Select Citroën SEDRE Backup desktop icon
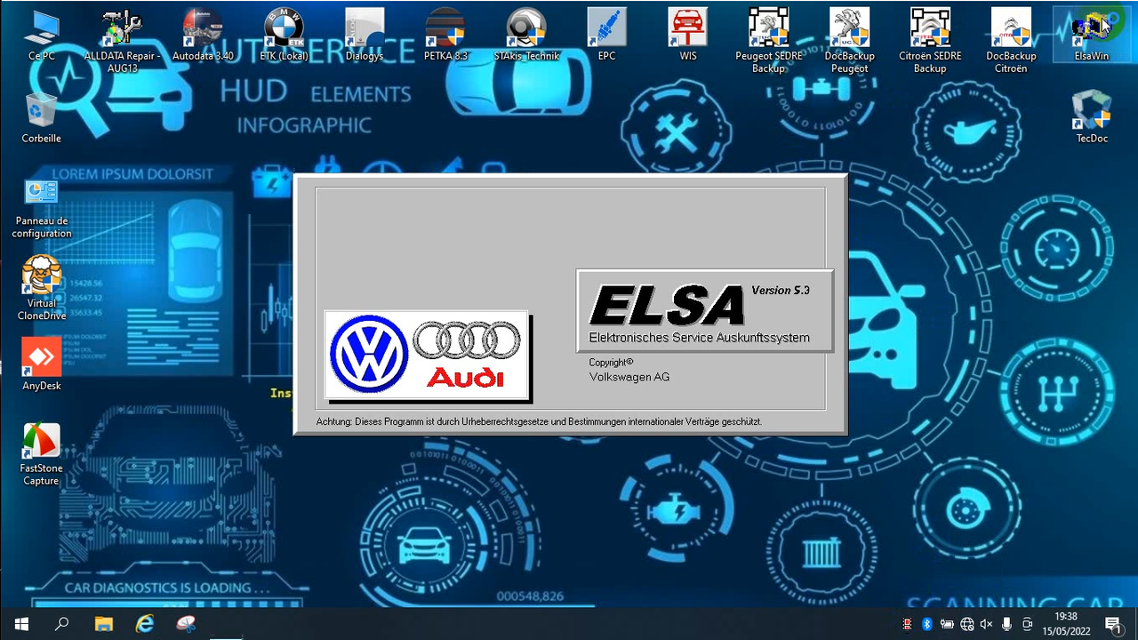The width and height of the screenshot is (1138, 640). (930, 40)
